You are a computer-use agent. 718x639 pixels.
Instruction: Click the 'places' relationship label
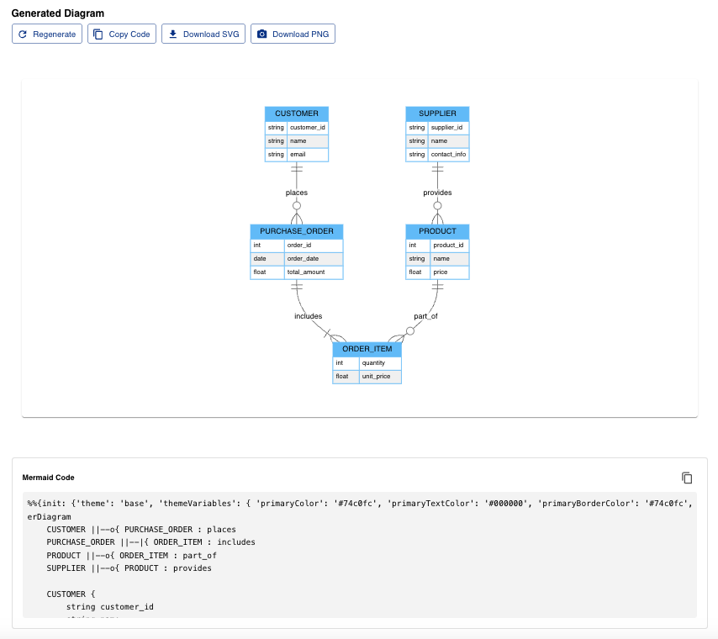pyautogui.click(x=297, y=193)
